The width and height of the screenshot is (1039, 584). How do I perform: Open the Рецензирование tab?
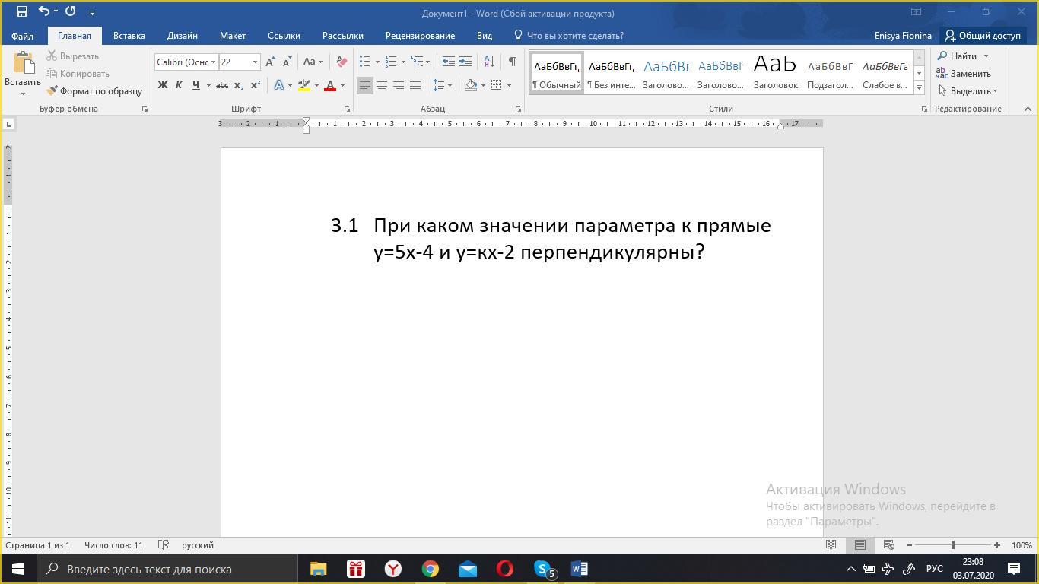pyautogui.click(x=420, y=36)
